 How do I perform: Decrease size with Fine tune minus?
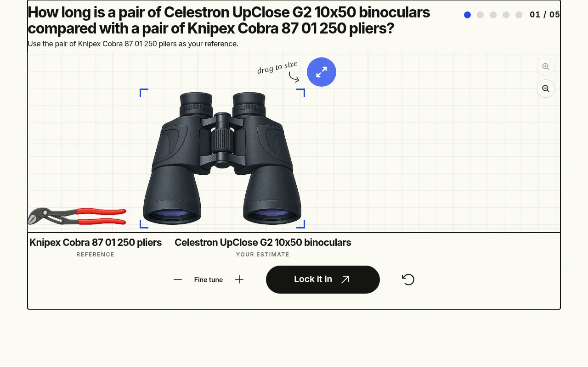coord(178,279)
